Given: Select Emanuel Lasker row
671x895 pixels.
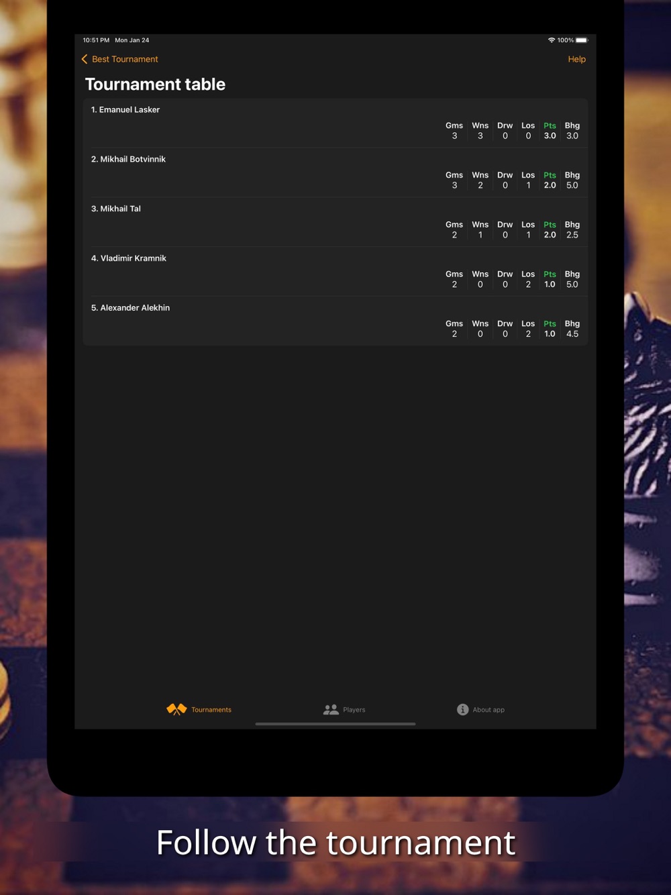Looking at the screenshot, I should 335,123.
